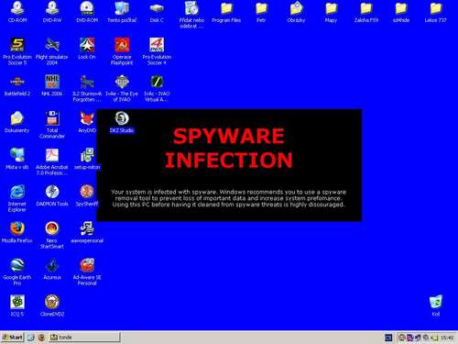The height and width of the screenshot is (344, 458).
Task: Select the AnyDVD fox icon
Action: (x=87, y=118)
